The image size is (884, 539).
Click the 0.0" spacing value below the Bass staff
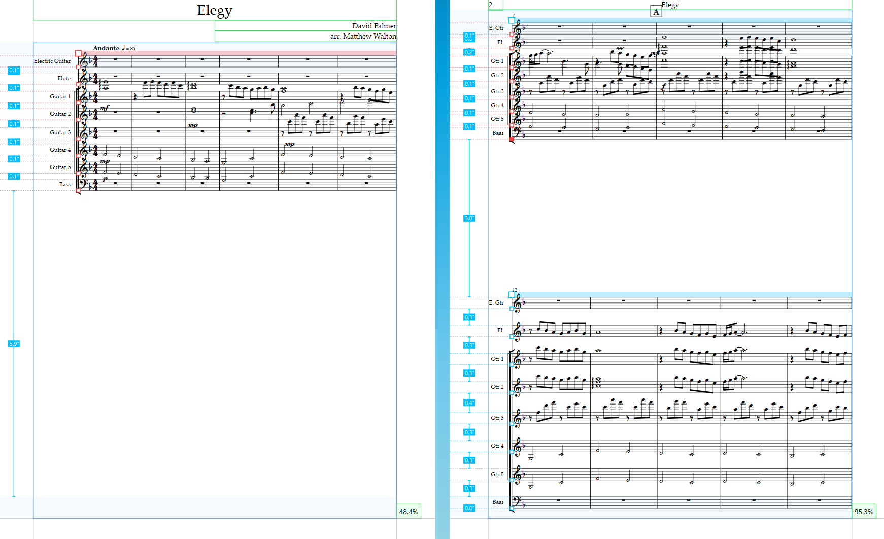469,508
